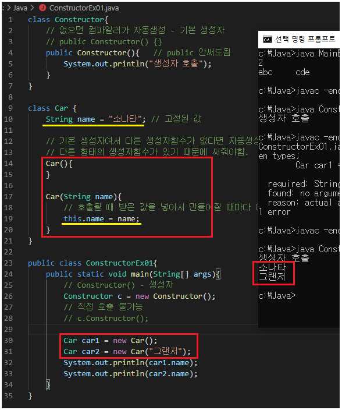This screenshot has height=410, width=342.
Task: Click 'reason: actual' line in Command Prompt
Action: pyautogui.click(x=304, y=203)
